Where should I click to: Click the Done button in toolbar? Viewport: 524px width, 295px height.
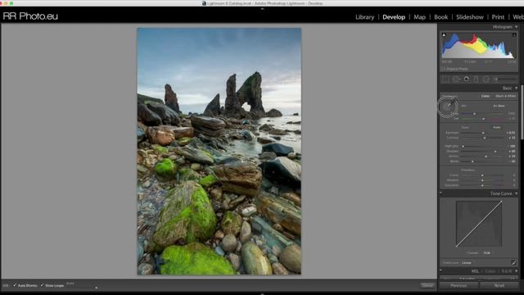(427, 285)
